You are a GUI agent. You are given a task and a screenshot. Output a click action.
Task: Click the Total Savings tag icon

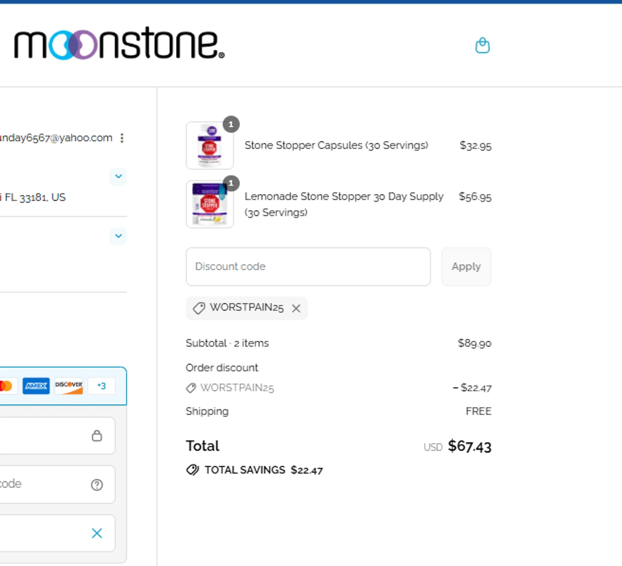click(x=192, y=470)
